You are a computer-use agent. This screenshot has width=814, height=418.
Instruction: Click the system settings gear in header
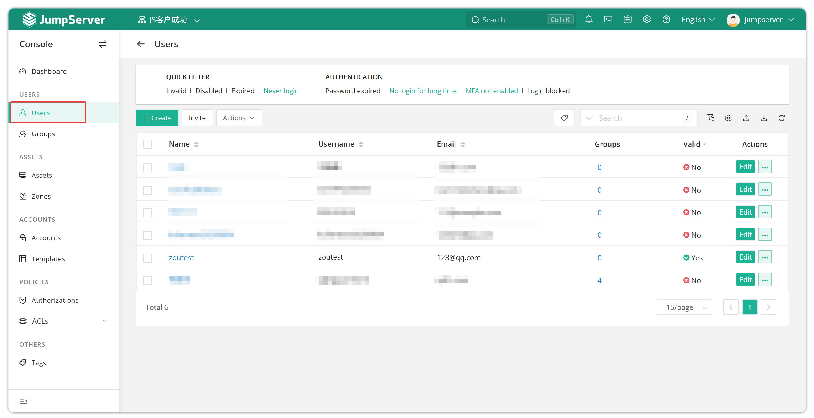(646, 20)
